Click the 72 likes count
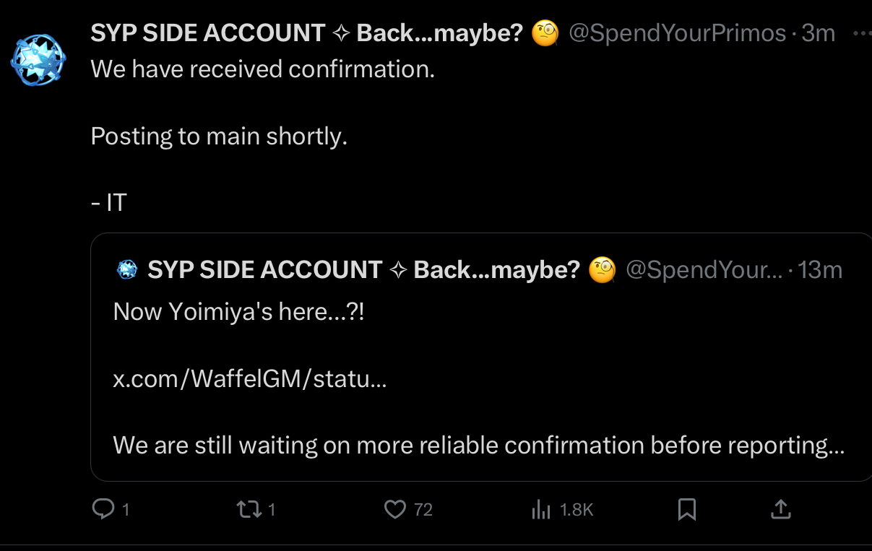The image size is (872, 551). 423,510
